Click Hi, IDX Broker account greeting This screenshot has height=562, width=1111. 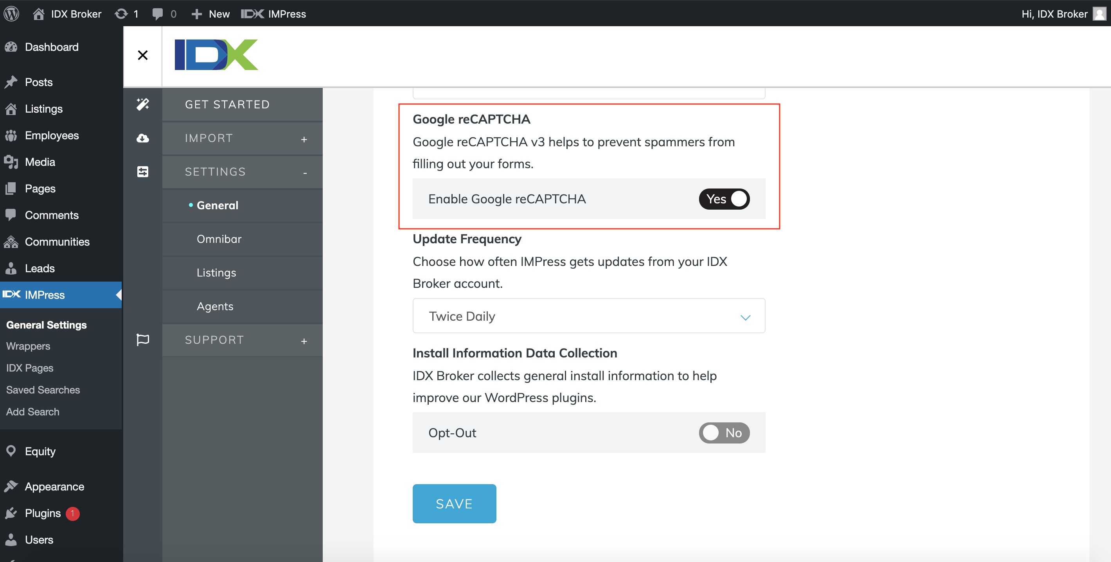pos(1055,14)
